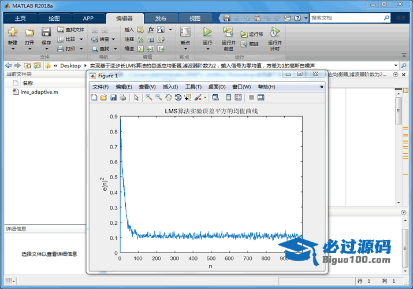Click the Print (打印) button in ribbon
The image size is (413, 289).
(x=67, y=49)
